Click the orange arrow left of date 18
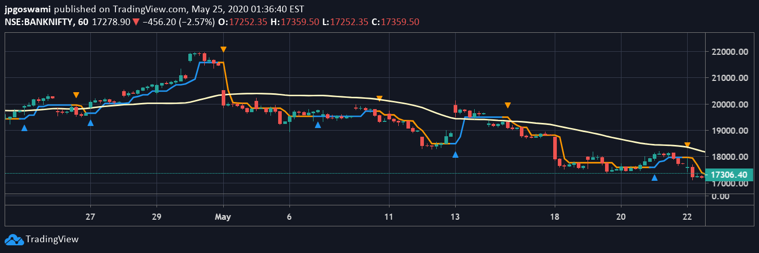The width and height of the screenshot is (759, 253). point(508,105)
